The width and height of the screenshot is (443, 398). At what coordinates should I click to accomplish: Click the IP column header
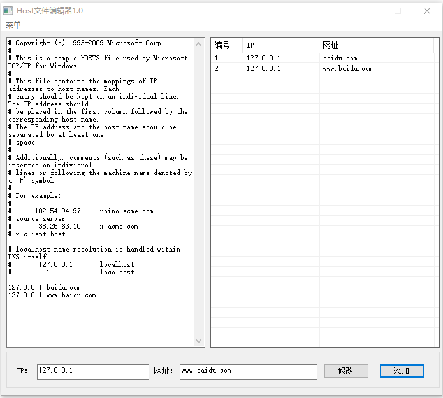pyautogui.click(x=281, y=45)
